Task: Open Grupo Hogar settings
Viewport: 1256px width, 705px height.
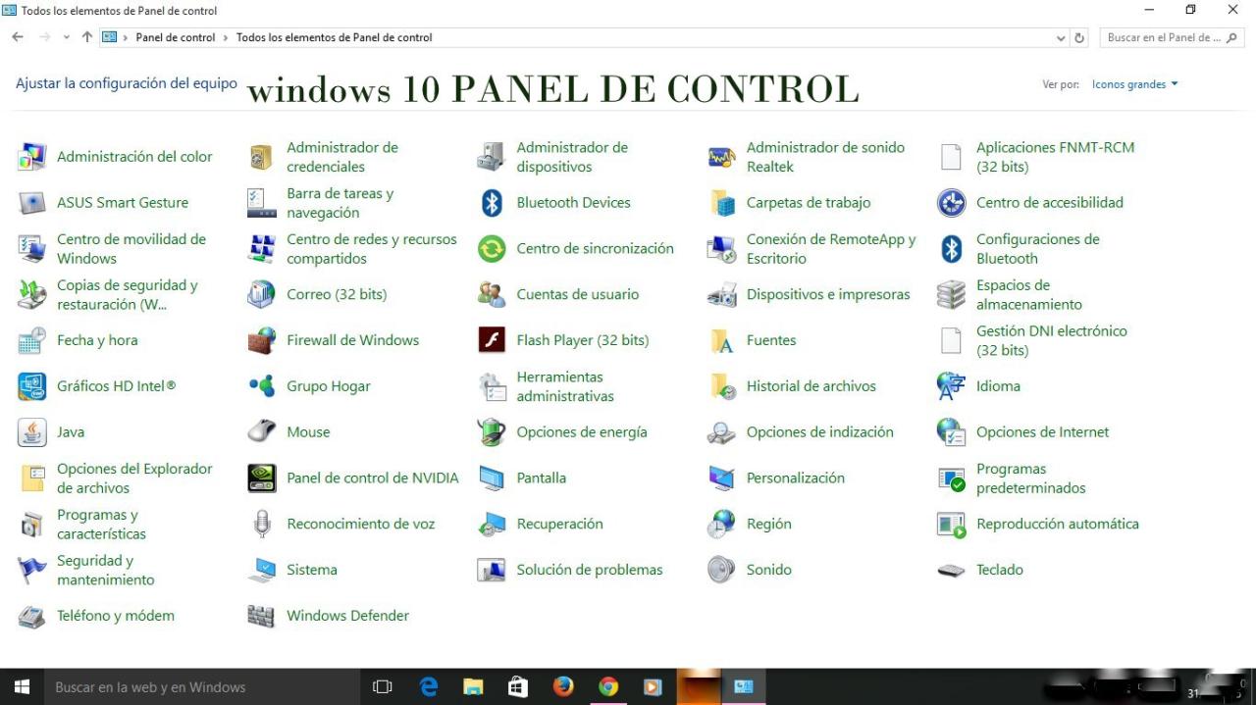Action: coord(328,386)
